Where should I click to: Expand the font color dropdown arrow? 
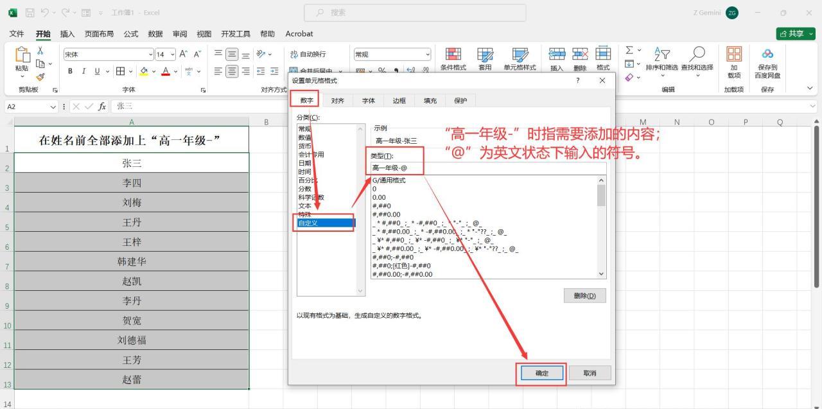(x=176, y=71)
